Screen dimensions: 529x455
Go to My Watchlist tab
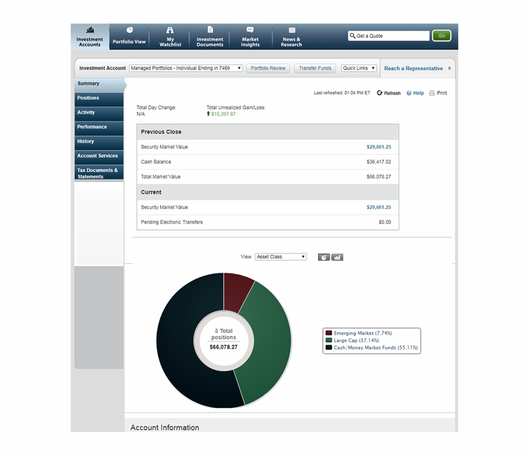click(x=170, y=37)
